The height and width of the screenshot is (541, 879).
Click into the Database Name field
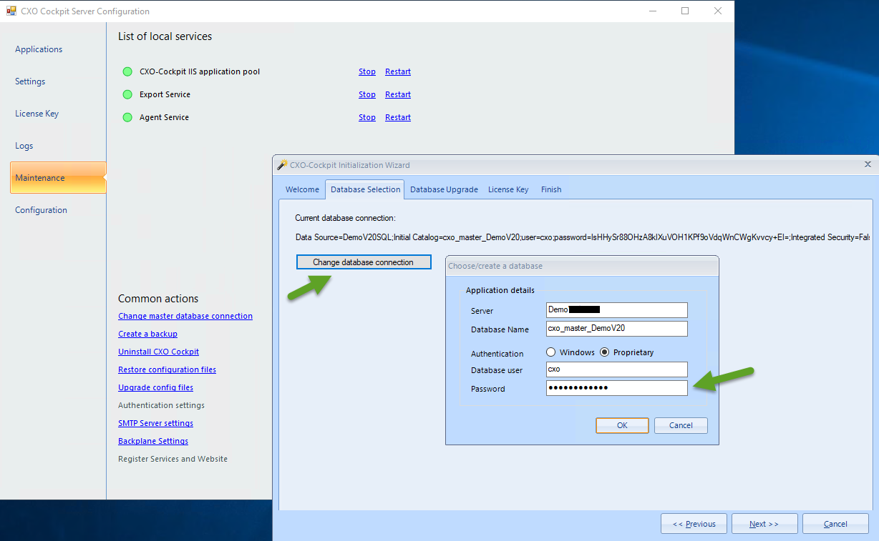pyautogui.click(x=616, y=329)
